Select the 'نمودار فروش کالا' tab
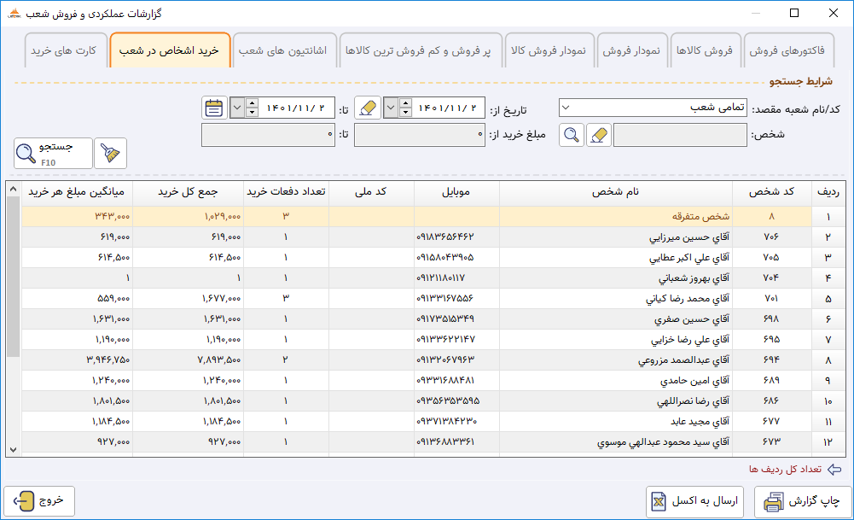 click(x=549, y=50)
